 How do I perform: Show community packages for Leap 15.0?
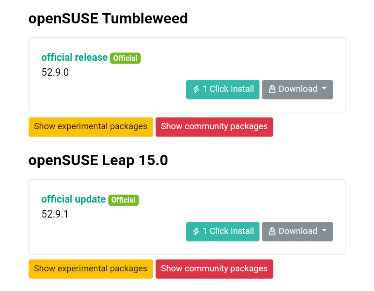pyautogui.click(x=214, y=269)
